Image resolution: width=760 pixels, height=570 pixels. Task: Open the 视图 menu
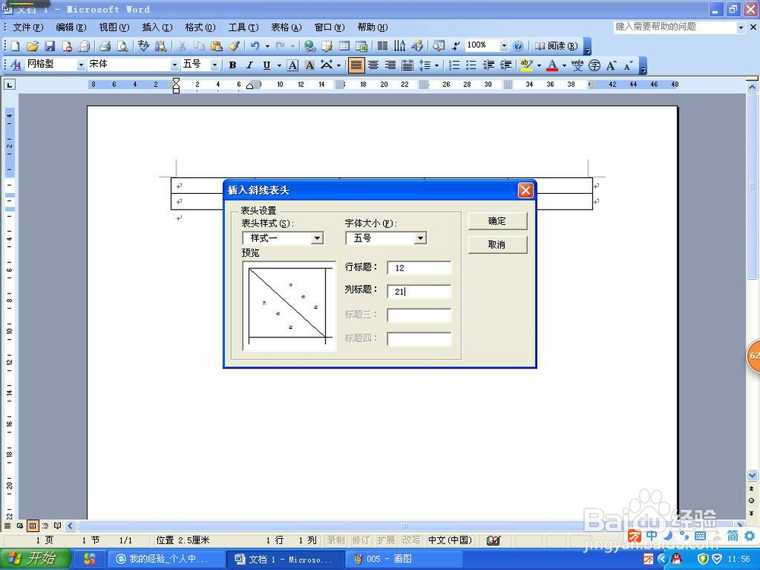(114, 27)
